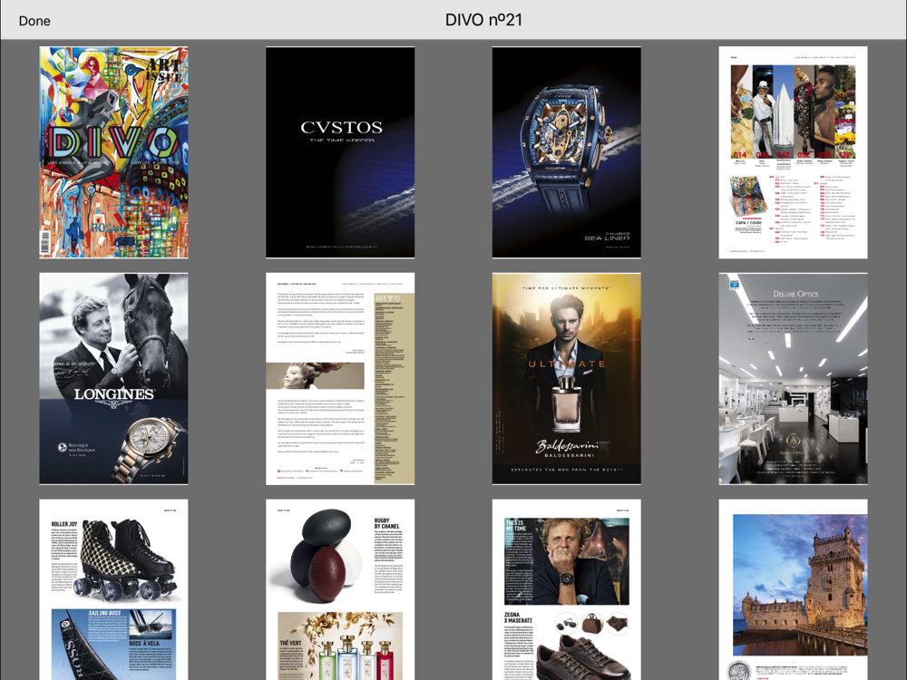Open the This Is My Time page
The width and height of the screenshot is (907, 680).
(x=566, y=590)
